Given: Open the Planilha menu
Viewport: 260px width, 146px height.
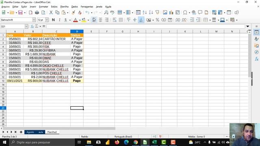Looking at the screenshot, I should coord(64,6).
